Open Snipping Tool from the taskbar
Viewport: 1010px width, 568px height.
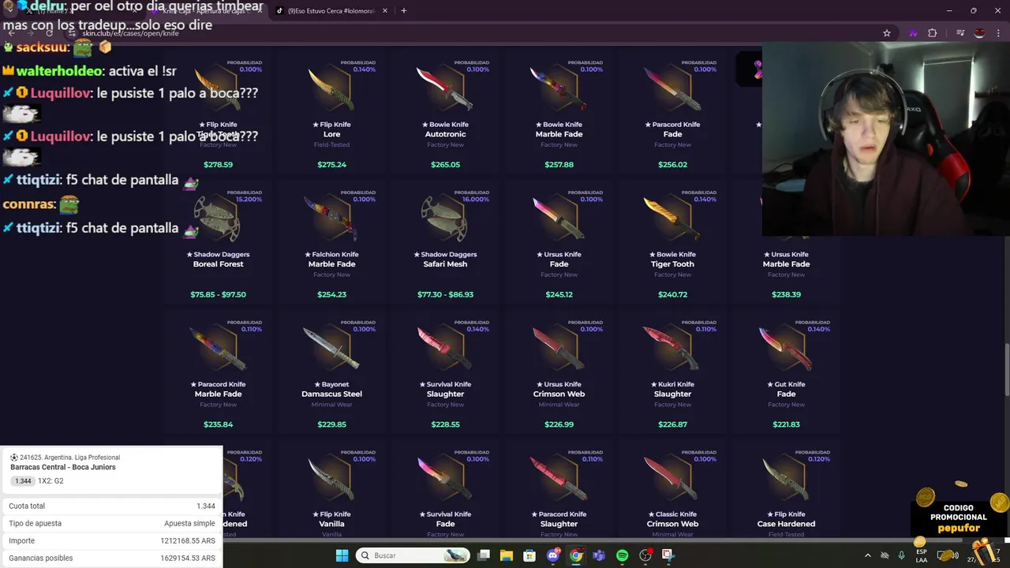coord(668,555)
